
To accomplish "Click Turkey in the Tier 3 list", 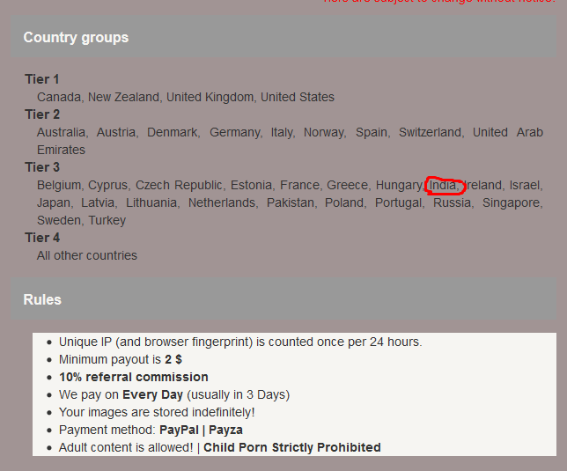I will pyautogui.click(x=107, y=220).
